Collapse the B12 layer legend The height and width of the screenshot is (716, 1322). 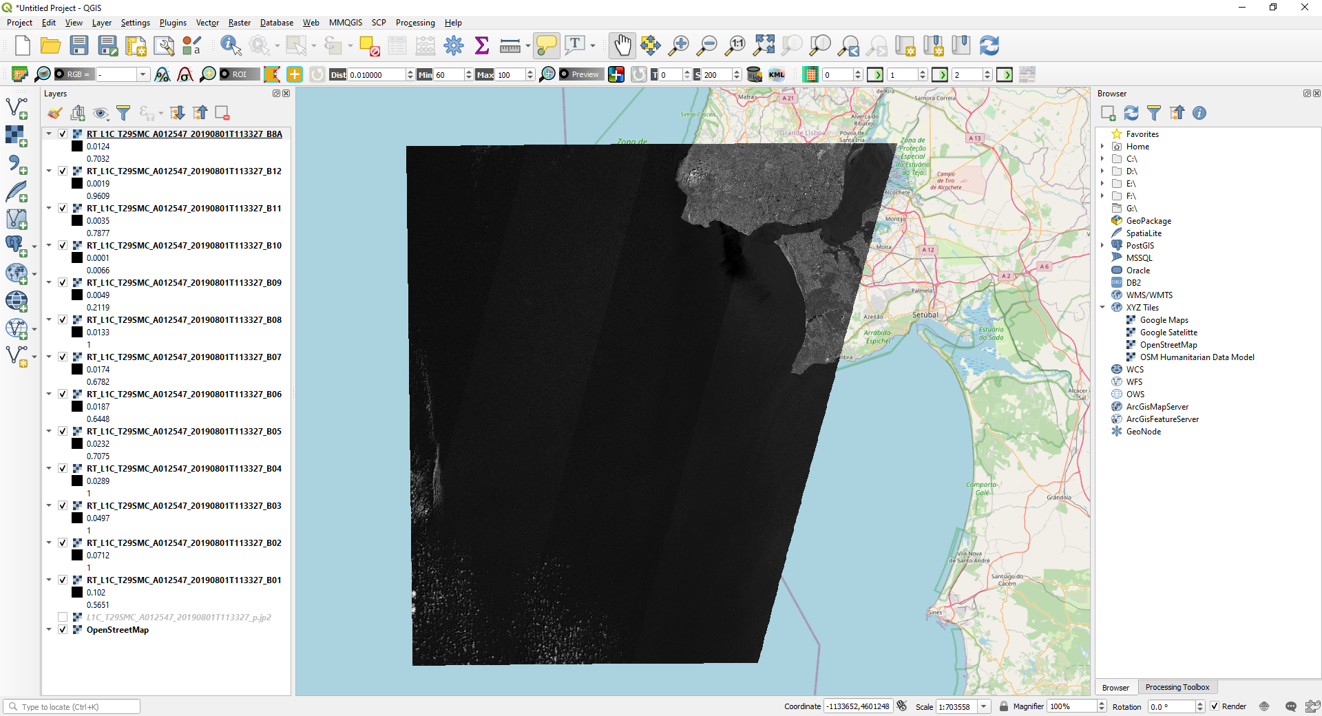point(49,171)
